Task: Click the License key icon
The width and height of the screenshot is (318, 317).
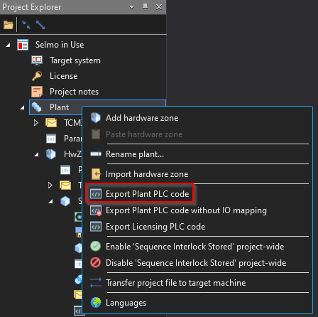Action: tap(37, 76)
